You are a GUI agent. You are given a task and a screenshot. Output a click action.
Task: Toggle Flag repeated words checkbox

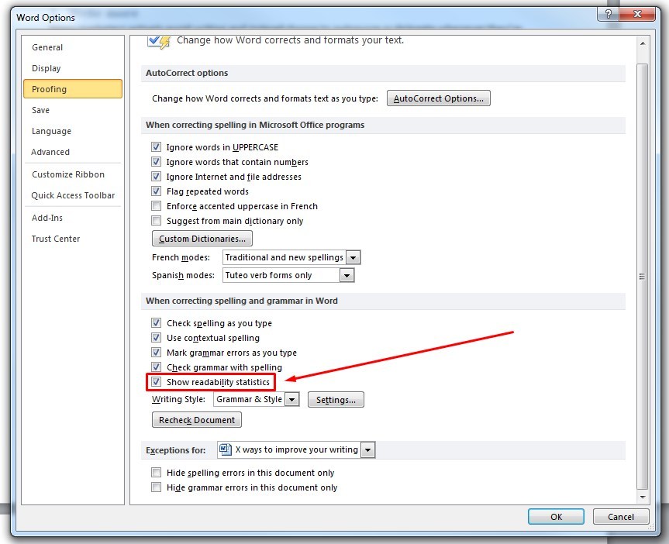156,191
